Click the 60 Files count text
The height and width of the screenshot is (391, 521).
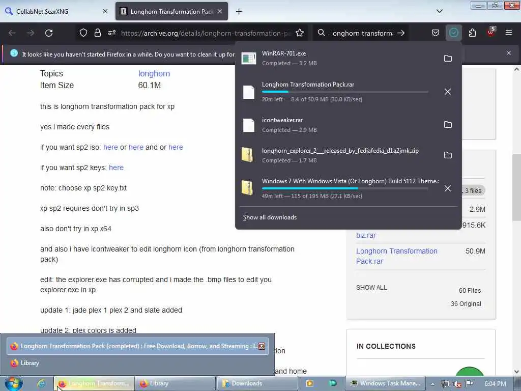pos(470,291)
